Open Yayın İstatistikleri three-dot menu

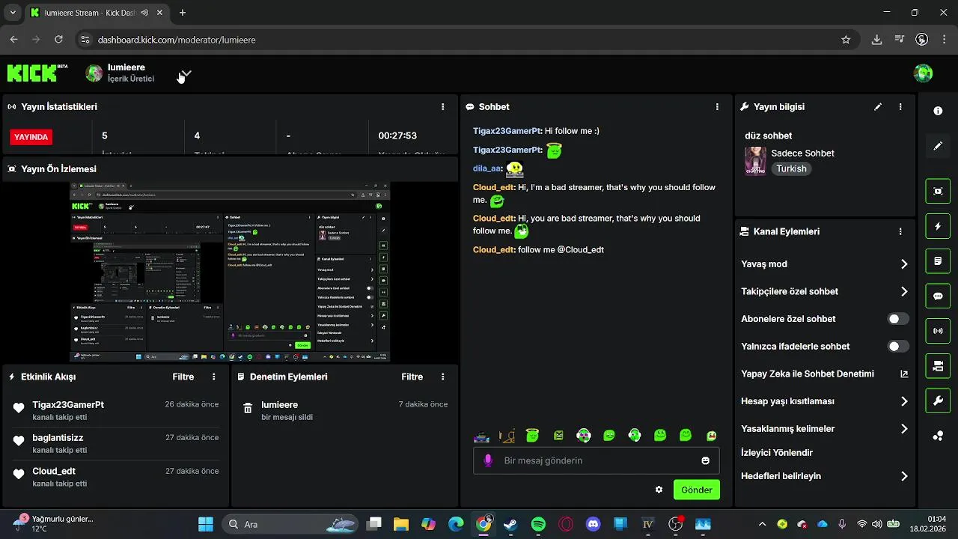(443, 107)
